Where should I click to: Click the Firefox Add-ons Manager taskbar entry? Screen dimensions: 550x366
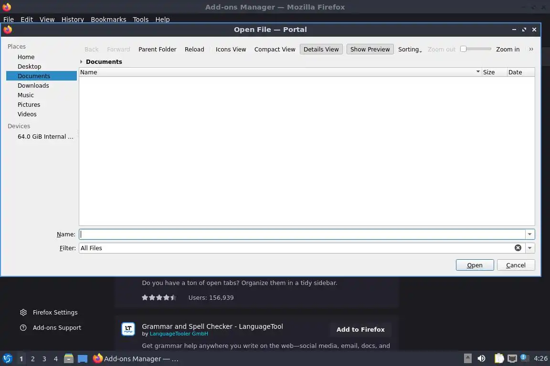(136, 359)
